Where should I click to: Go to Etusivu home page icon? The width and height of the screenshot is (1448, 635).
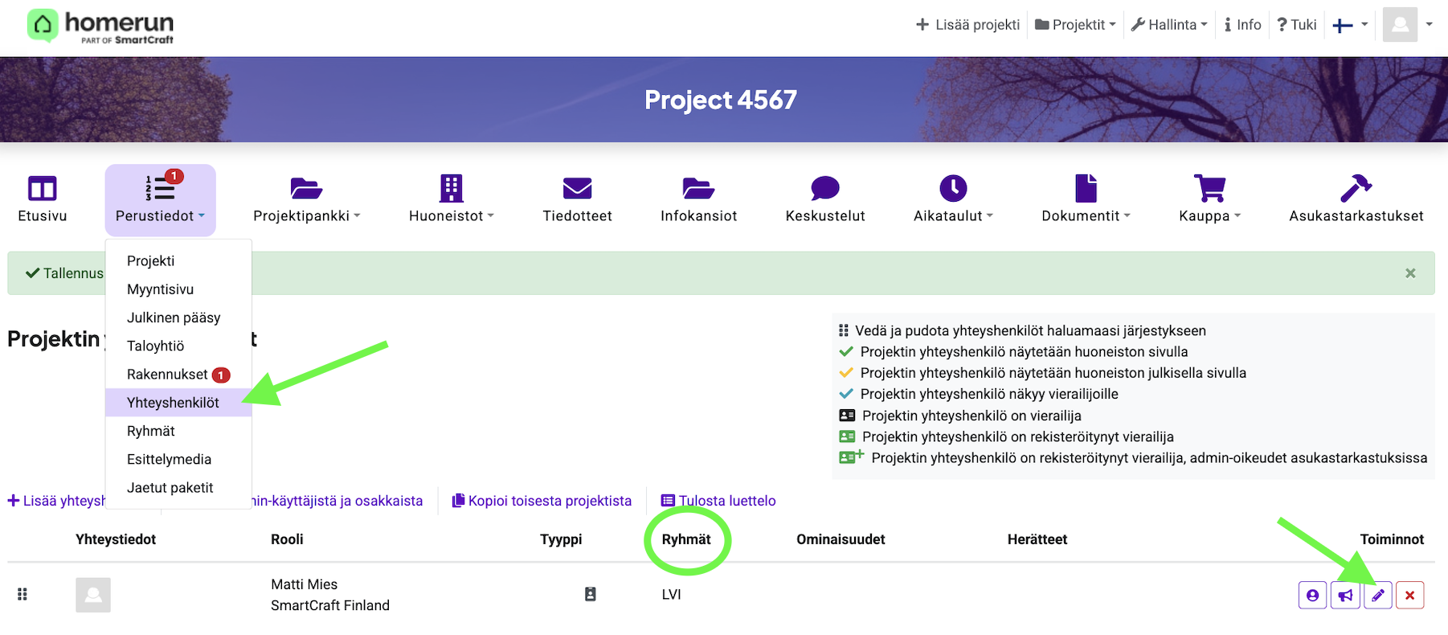click(43, 199)
